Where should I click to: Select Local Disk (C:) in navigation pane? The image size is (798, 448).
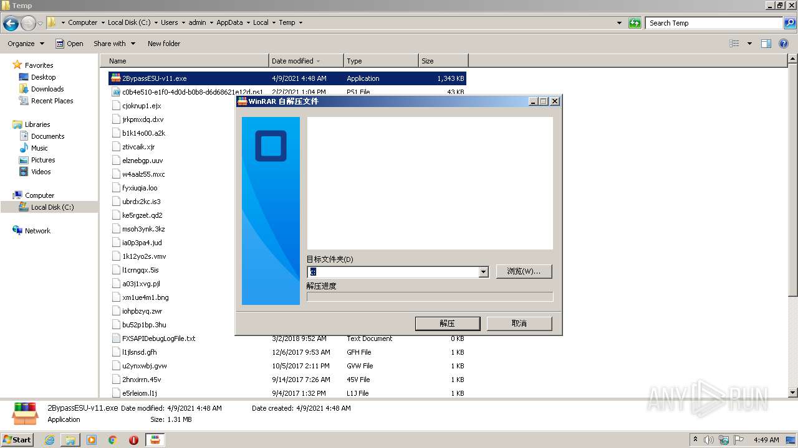pos(52,207)
